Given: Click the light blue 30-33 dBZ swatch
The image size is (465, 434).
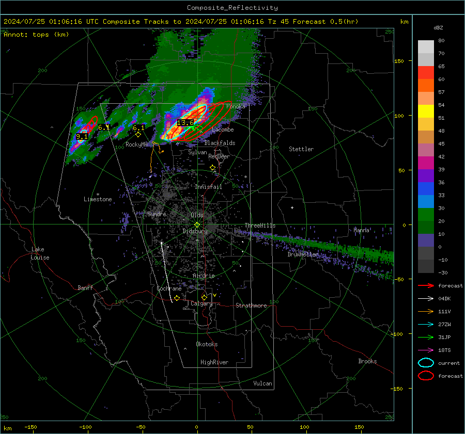Looking at the screenshot, I should [x=426, y=202].
